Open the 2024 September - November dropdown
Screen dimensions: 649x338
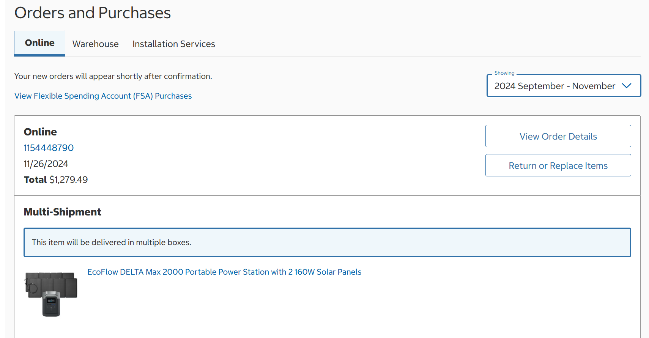pyautogui.click(x=564, y=86)
